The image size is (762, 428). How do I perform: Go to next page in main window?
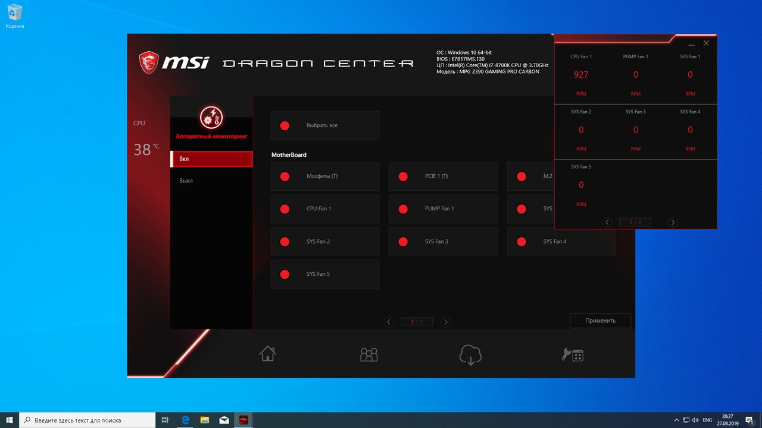(445, 322)
